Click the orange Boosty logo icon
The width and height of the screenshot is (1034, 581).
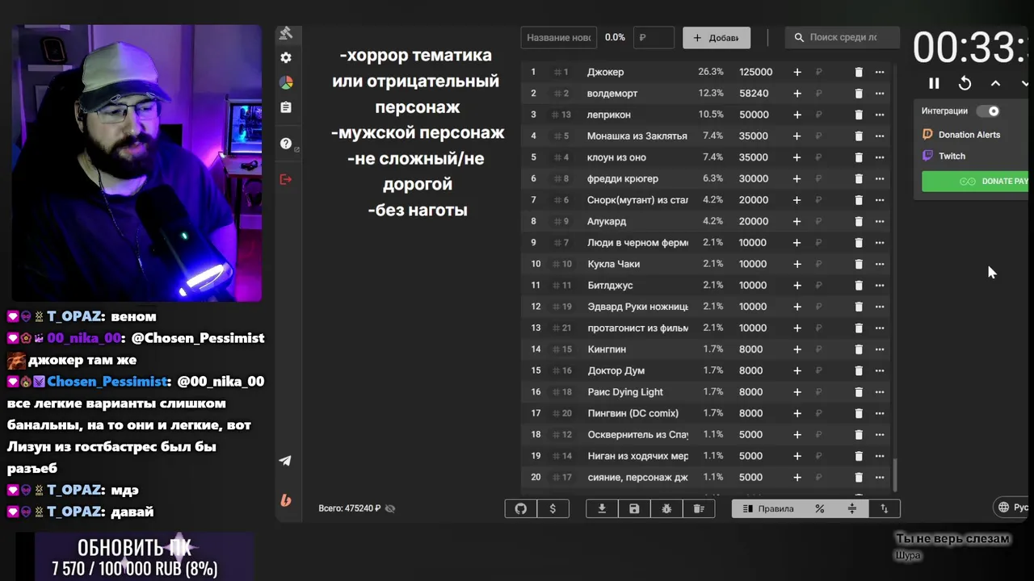(285, 500)
